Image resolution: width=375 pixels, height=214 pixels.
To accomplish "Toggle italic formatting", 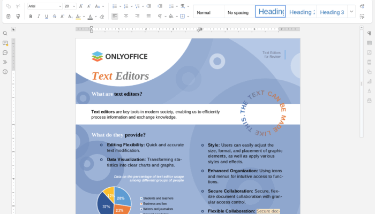I will [x=39, y=17].
